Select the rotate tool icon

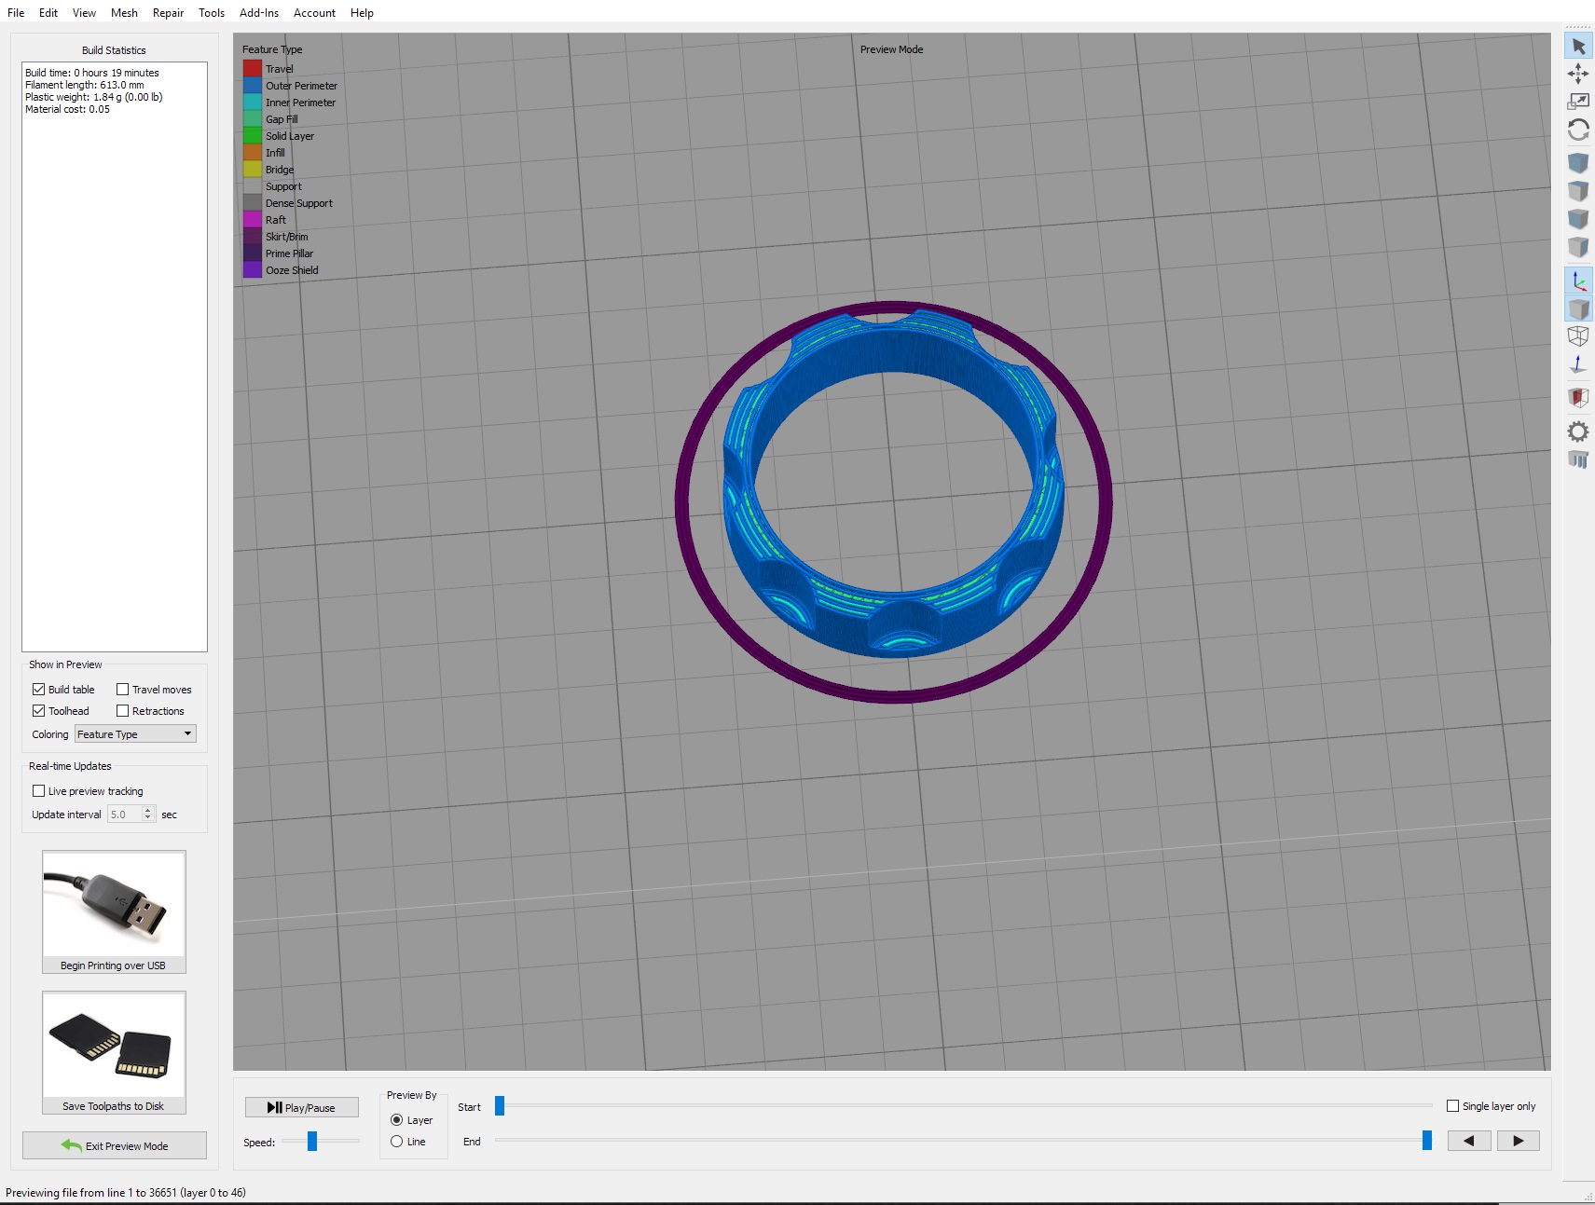click(x=1578, y=130)
